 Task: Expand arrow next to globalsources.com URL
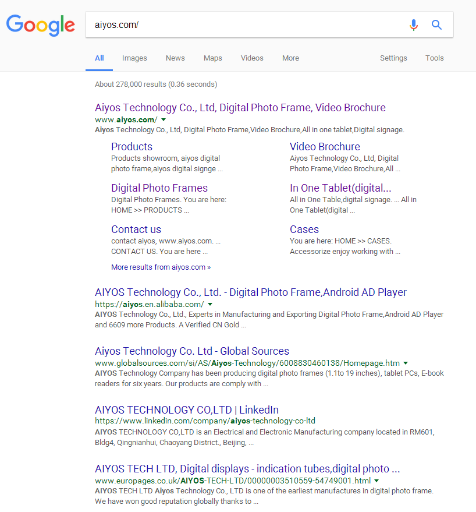point(406,363)
